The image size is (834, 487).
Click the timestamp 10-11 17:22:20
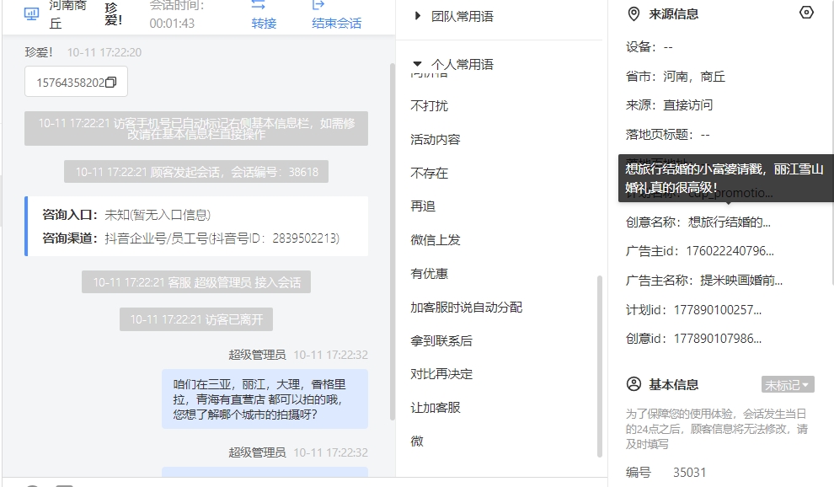104,52
